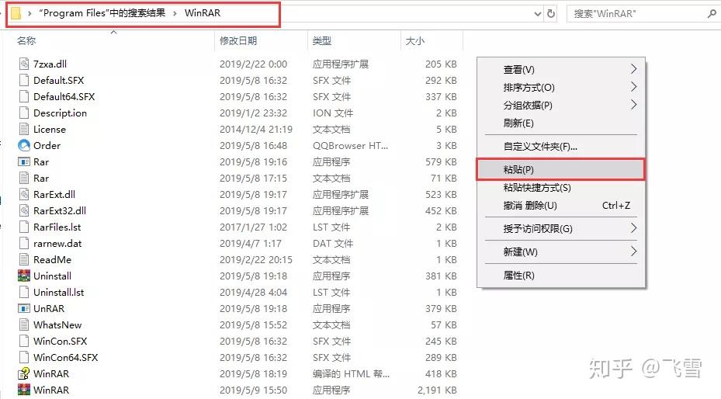The width and height of the screenshot is (721, 399).
Task: Click the chevron after the folder icon
Action: [x=29, y=13]
